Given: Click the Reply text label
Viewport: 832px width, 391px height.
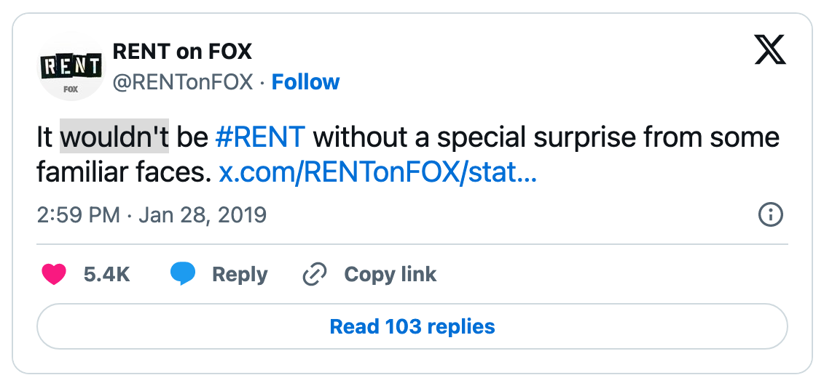Looking at the screenshot, I should pyautogui.click(x=240, y=274).
